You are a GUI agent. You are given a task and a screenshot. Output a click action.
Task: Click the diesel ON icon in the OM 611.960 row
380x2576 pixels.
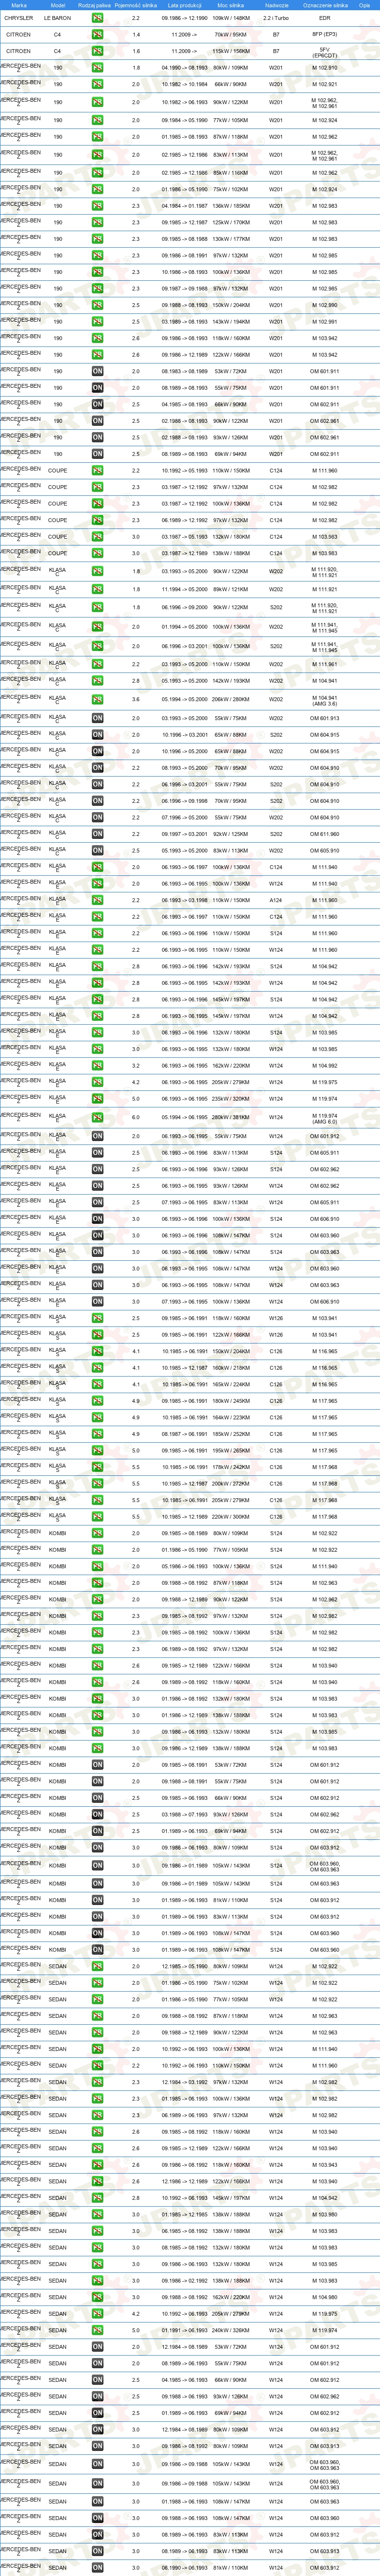97,834
